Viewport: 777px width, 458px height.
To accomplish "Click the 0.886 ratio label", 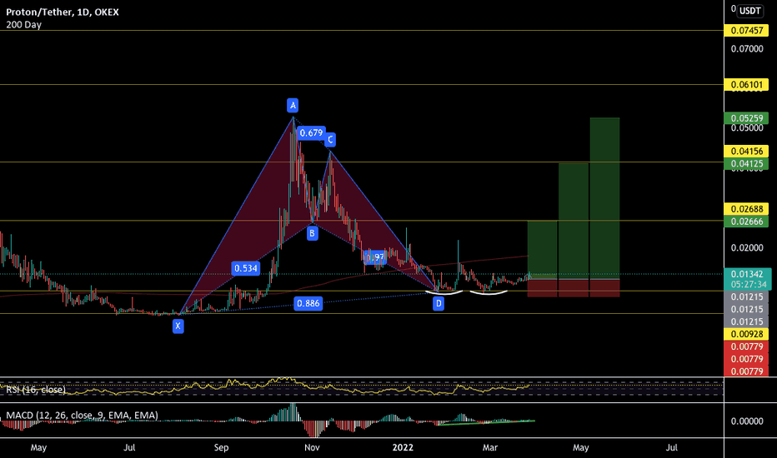I will 308,303.
